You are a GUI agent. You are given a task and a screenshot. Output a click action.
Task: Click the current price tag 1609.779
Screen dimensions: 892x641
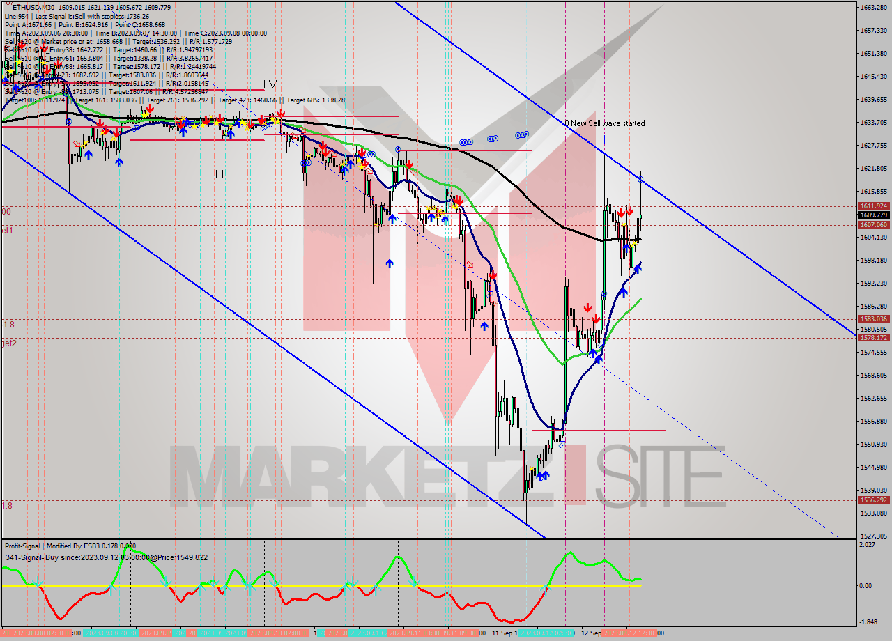[x=873, y=215]
